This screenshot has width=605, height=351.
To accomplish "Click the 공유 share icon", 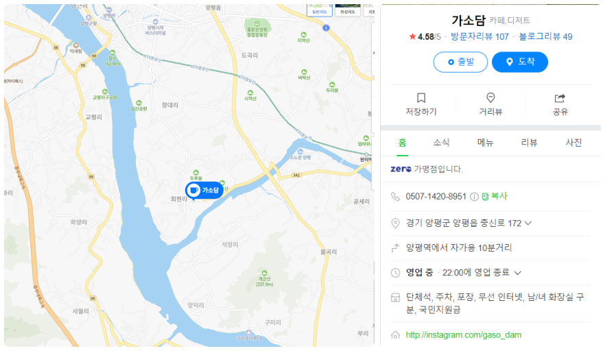I will tap(560, 98).
